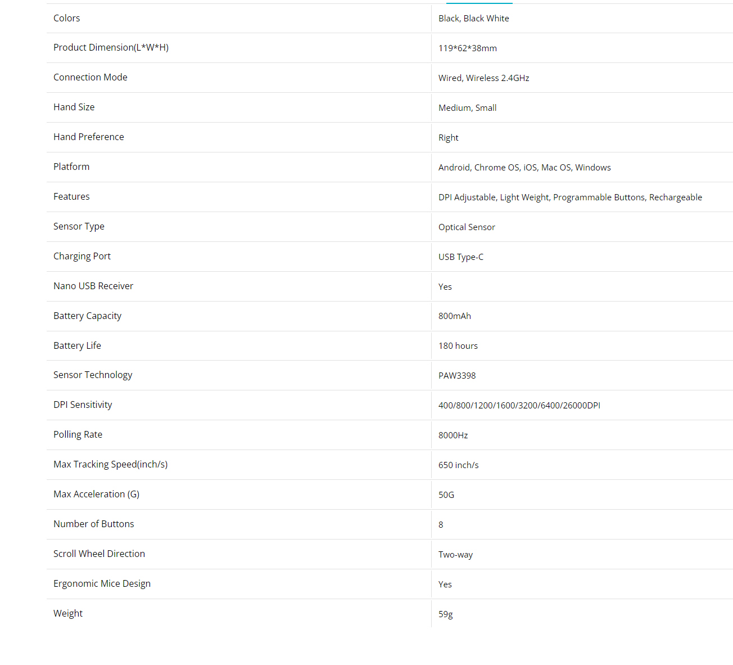The image size is (733, 665).
Task: Click the "180 hours" battery life value
Action: tap(458, 346)
